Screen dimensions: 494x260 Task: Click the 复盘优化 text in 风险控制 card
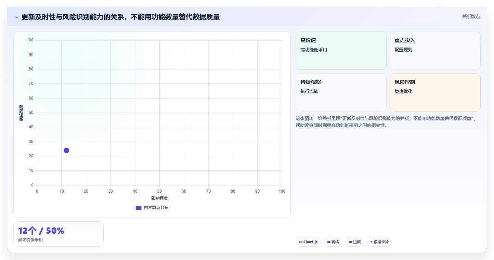click(403, 91)
